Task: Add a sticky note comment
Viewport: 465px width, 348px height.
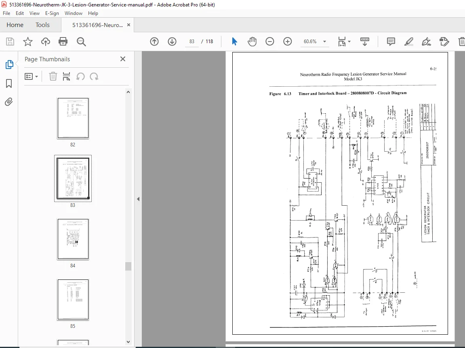Action: point(391,42)
